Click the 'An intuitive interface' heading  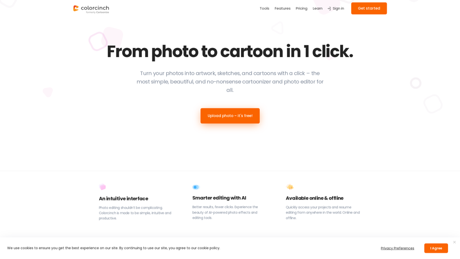click(124, 199)
